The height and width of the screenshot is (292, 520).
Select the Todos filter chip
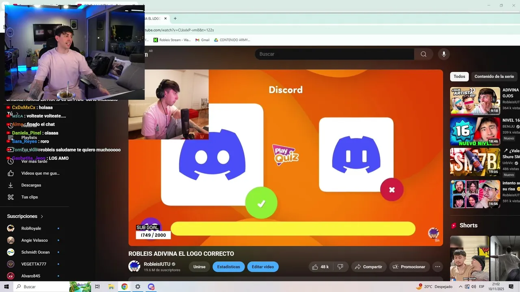[x=459, y=76]
